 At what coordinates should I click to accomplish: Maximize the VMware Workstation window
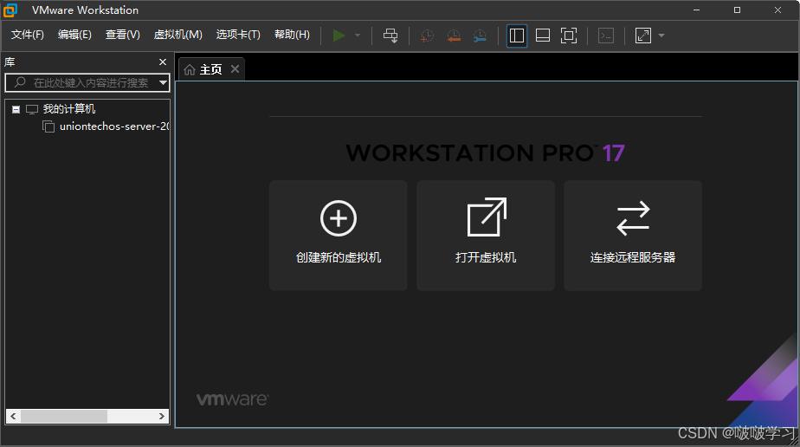coord(738,10)
